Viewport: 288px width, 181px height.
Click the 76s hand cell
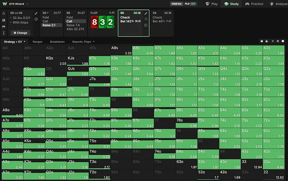click(186, 123)
